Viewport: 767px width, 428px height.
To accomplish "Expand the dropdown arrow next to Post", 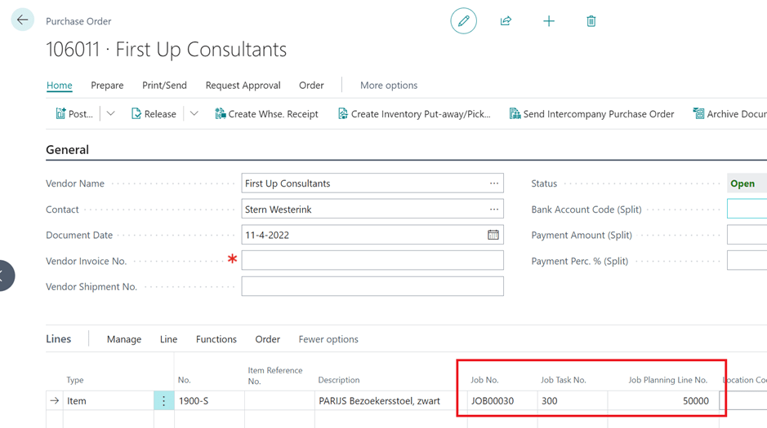I will [x=111, y=114].
